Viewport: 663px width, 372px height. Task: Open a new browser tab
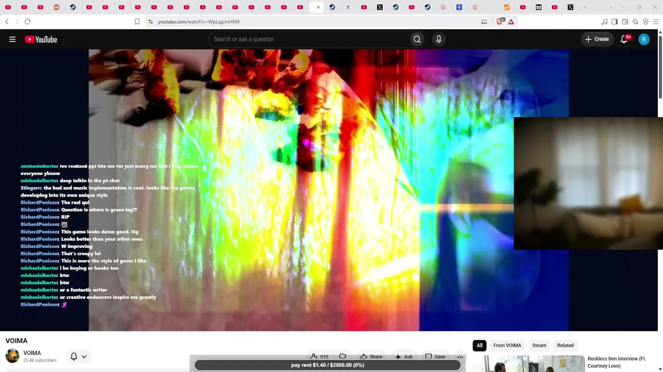point(585,7)
